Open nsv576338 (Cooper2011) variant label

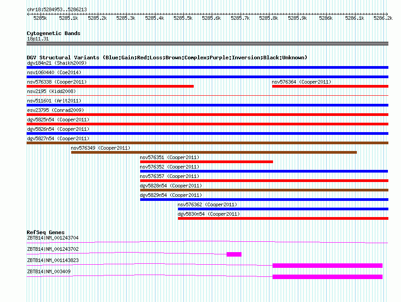click(57, 82)
